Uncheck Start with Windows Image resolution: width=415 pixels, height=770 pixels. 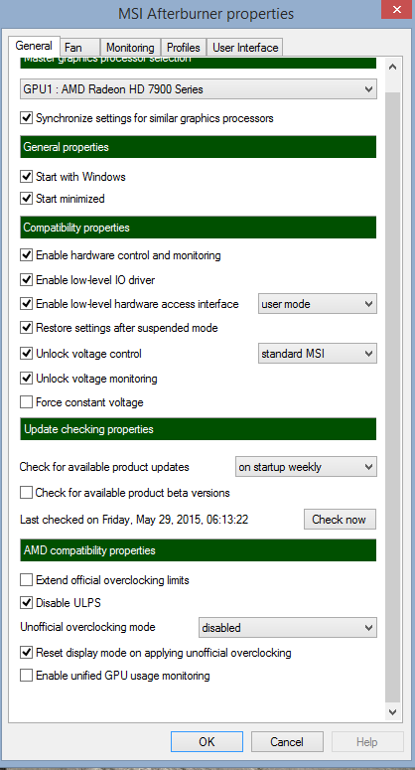pos(27,177)
